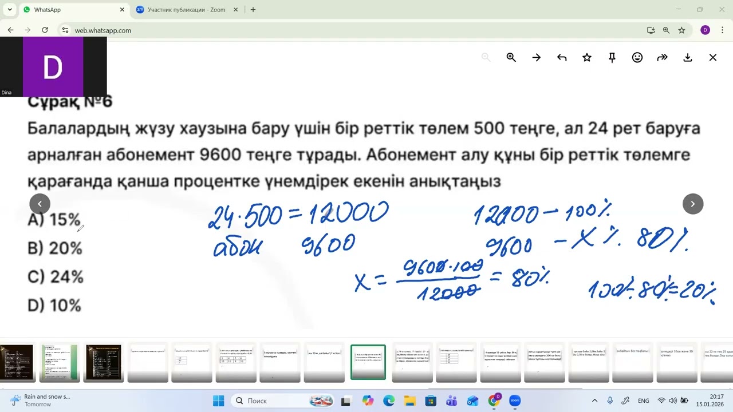733x412 pixels.
Task: Open File Explorer from the taskbar
Action: pyautogui.click(x=409, y=401)
